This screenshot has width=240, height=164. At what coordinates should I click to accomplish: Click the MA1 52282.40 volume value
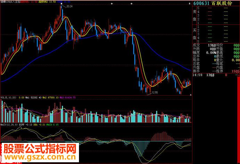[x=33, y=98]
